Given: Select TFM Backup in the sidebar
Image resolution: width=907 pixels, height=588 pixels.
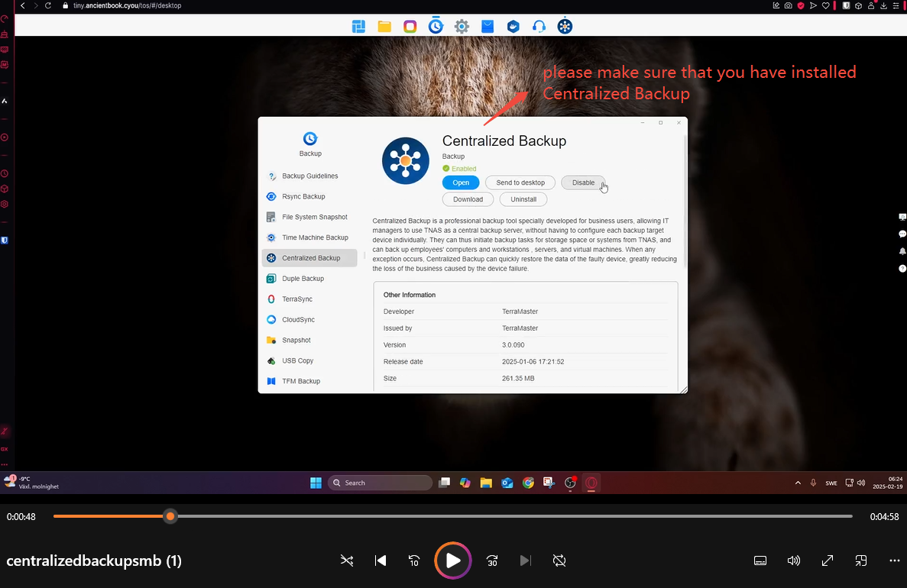Looking at the screenshot, I should [x=309, y=381].
